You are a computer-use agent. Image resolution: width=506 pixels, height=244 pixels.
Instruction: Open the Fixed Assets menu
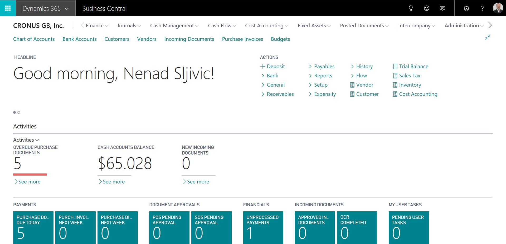point(314,26)
